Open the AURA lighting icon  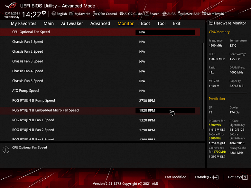coord(164,14)
